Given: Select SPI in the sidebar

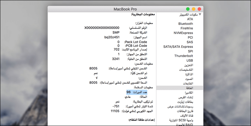Looking at the screenshot, I should (x=190, y=51).
